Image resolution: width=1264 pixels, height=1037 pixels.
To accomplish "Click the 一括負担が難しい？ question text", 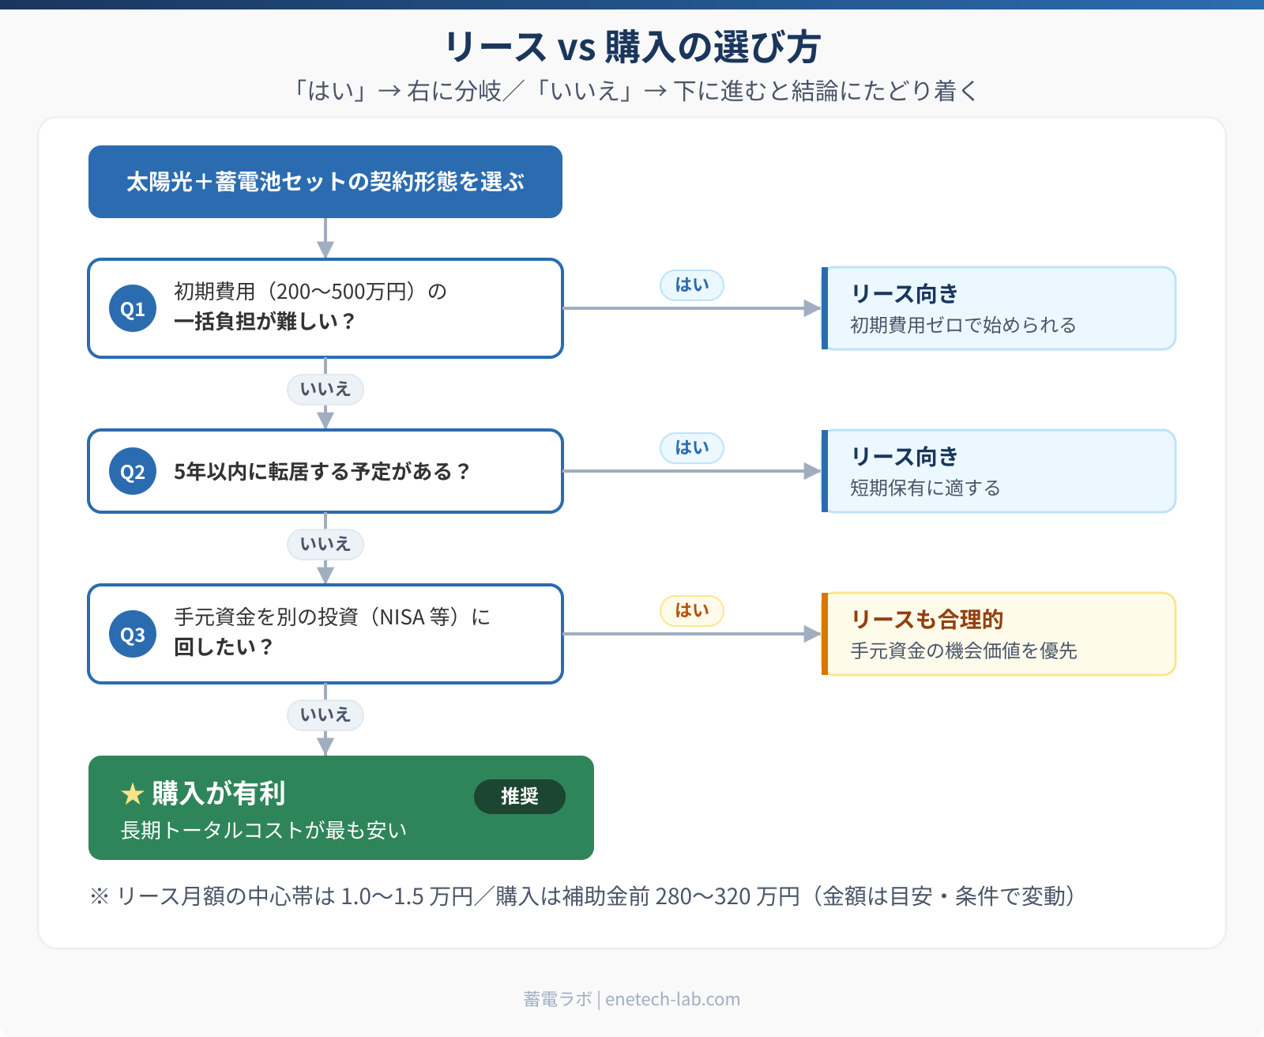I will (265, 322).
